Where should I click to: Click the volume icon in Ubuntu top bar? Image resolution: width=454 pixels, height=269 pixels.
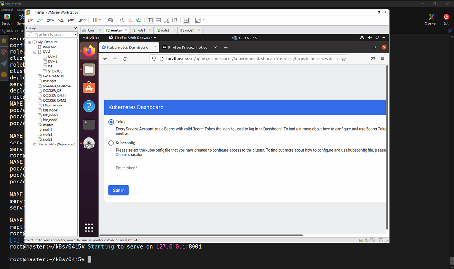pos(370,38)
